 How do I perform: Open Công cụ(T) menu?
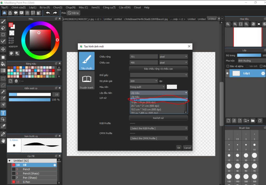[x=109, y=8]
